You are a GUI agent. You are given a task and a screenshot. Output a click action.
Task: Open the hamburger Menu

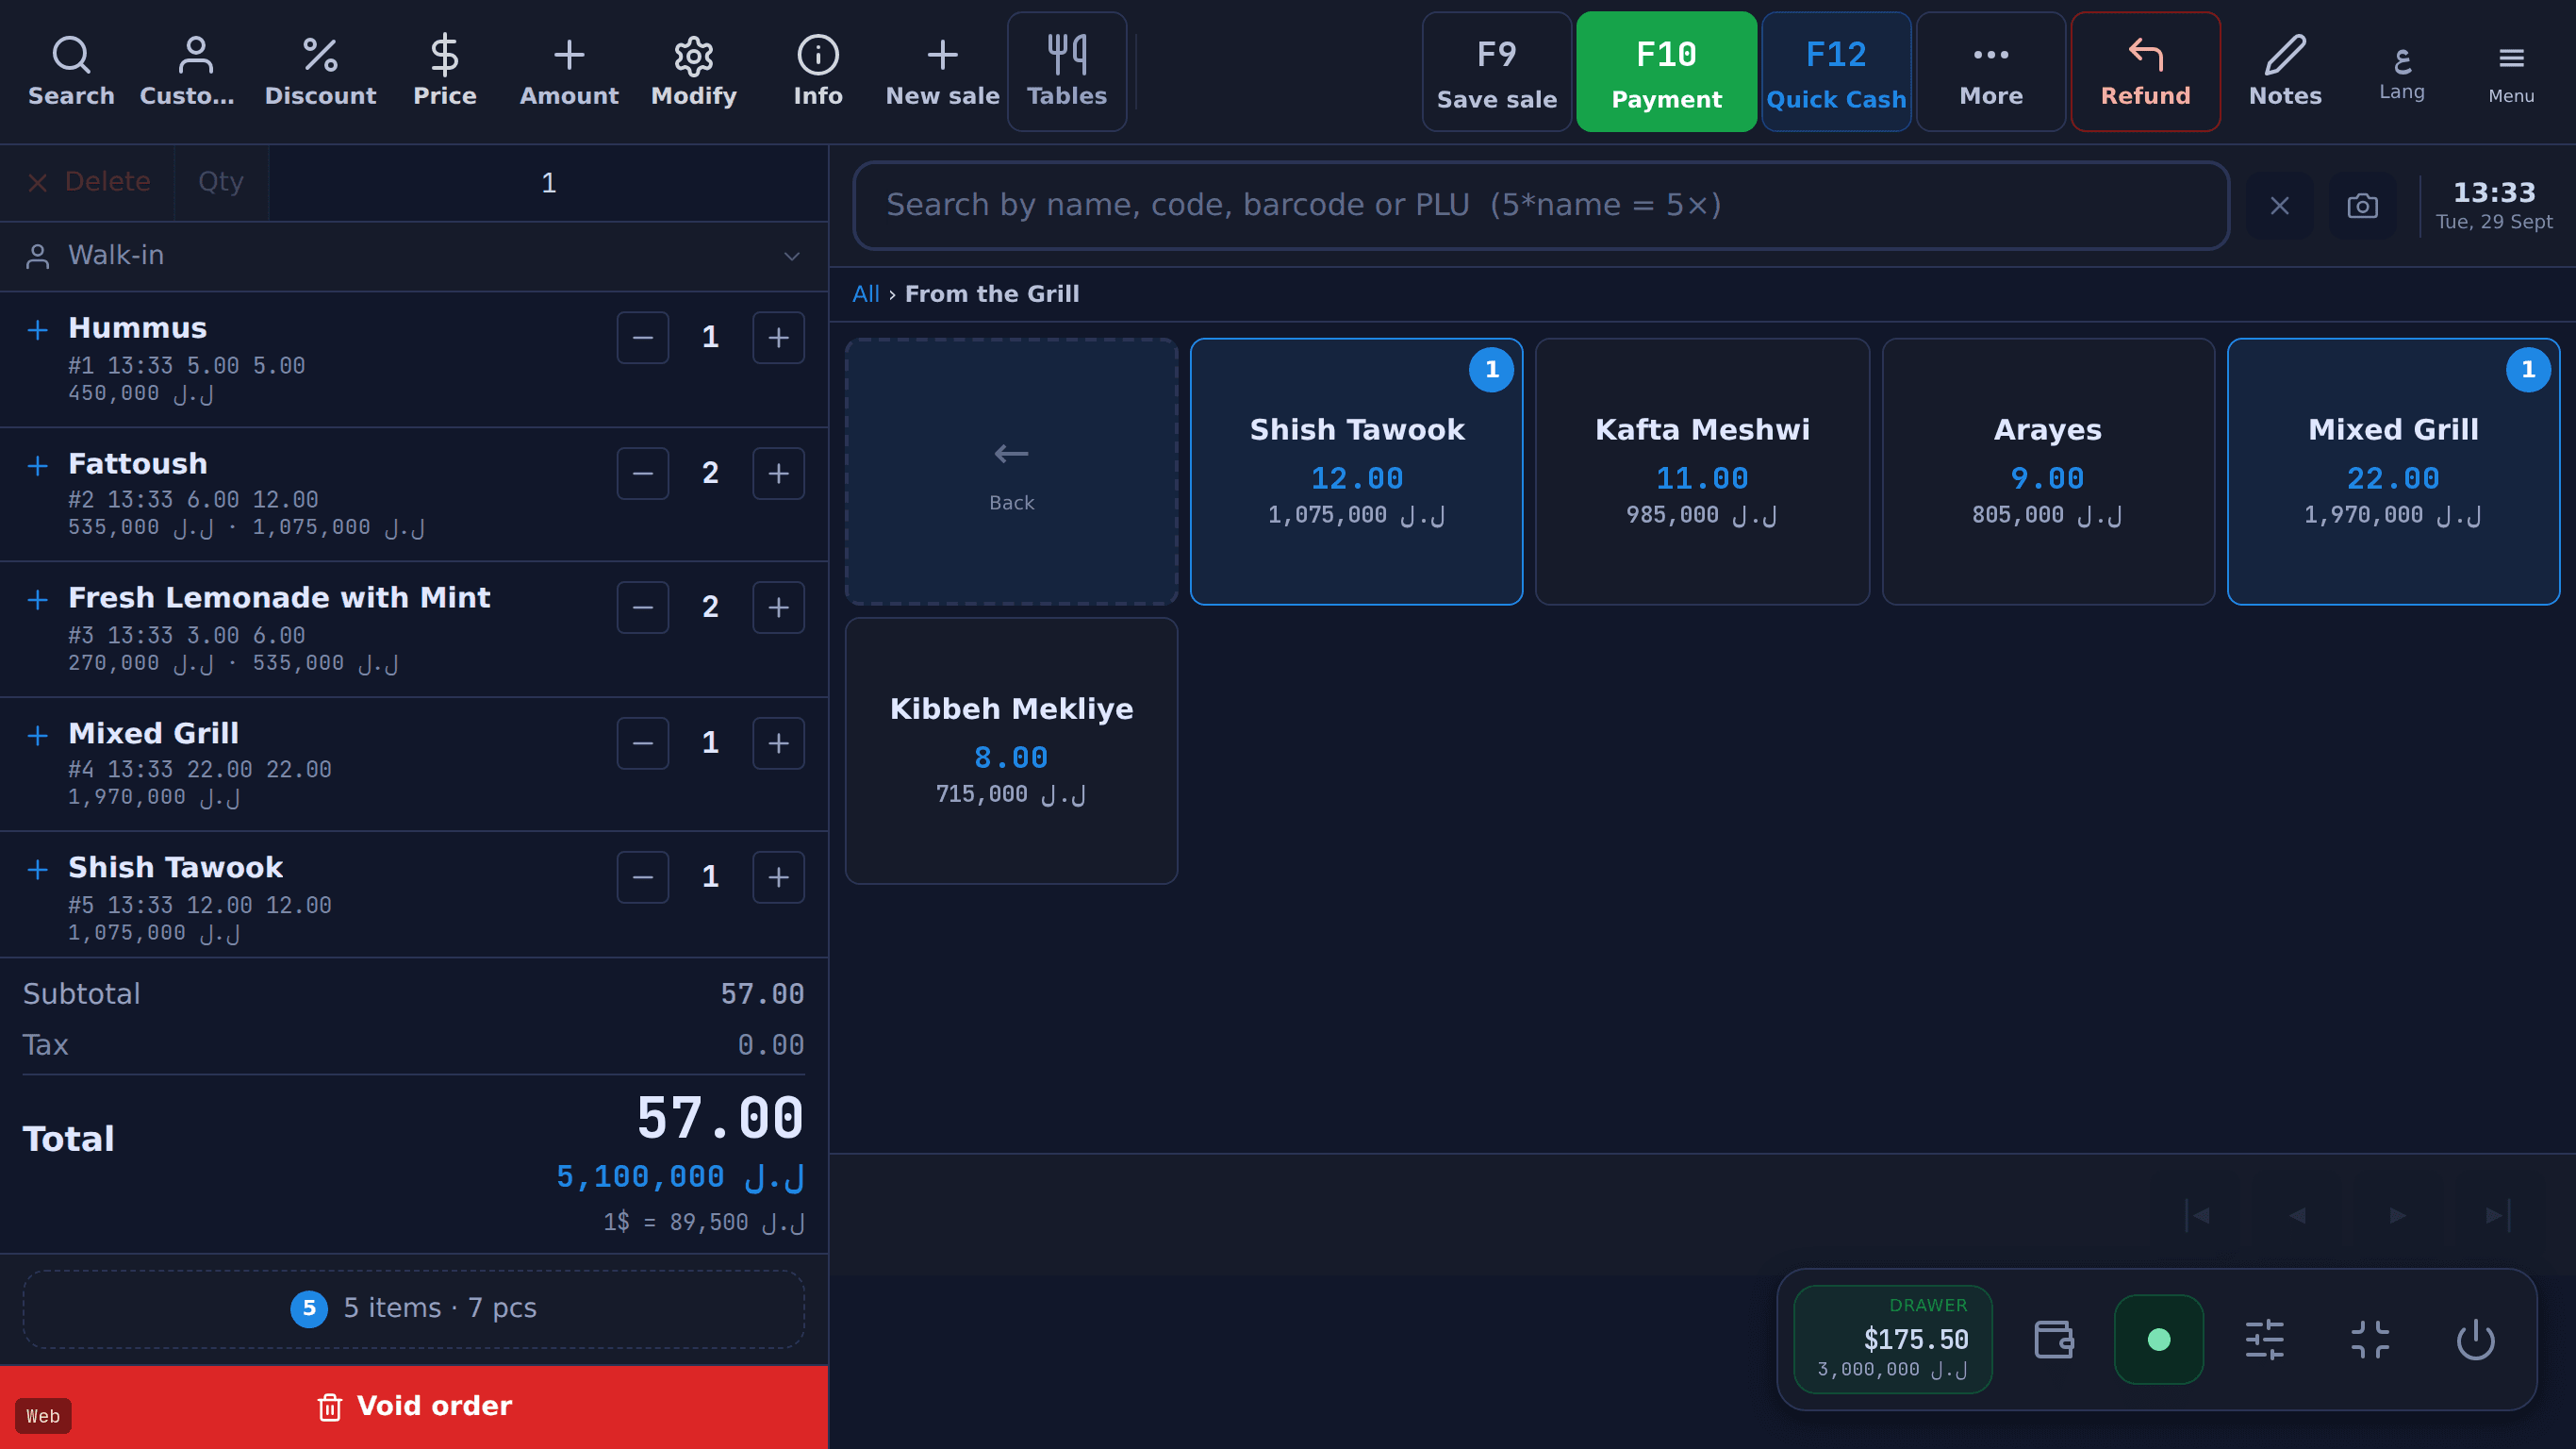pos(2510,71)
